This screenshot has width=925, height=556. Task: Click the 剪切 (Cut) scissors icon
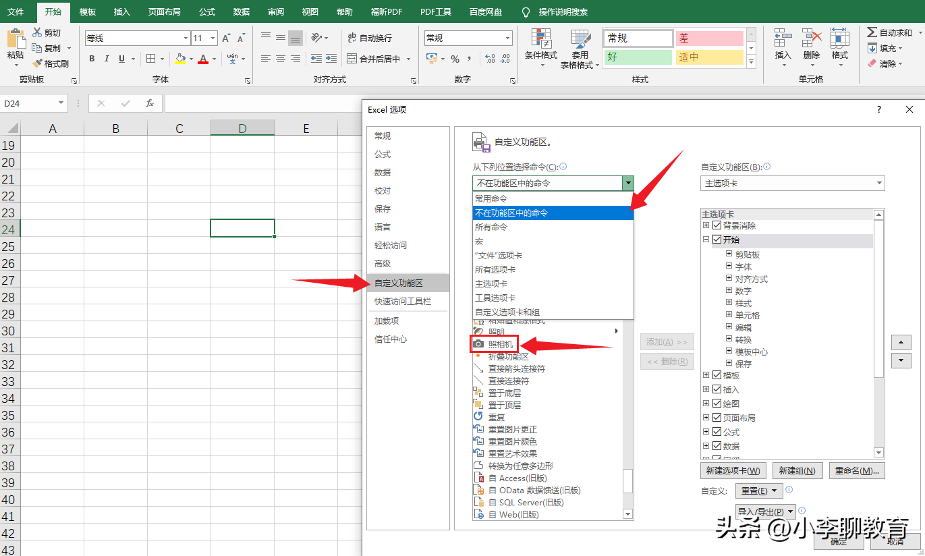(x=36, y=32)
